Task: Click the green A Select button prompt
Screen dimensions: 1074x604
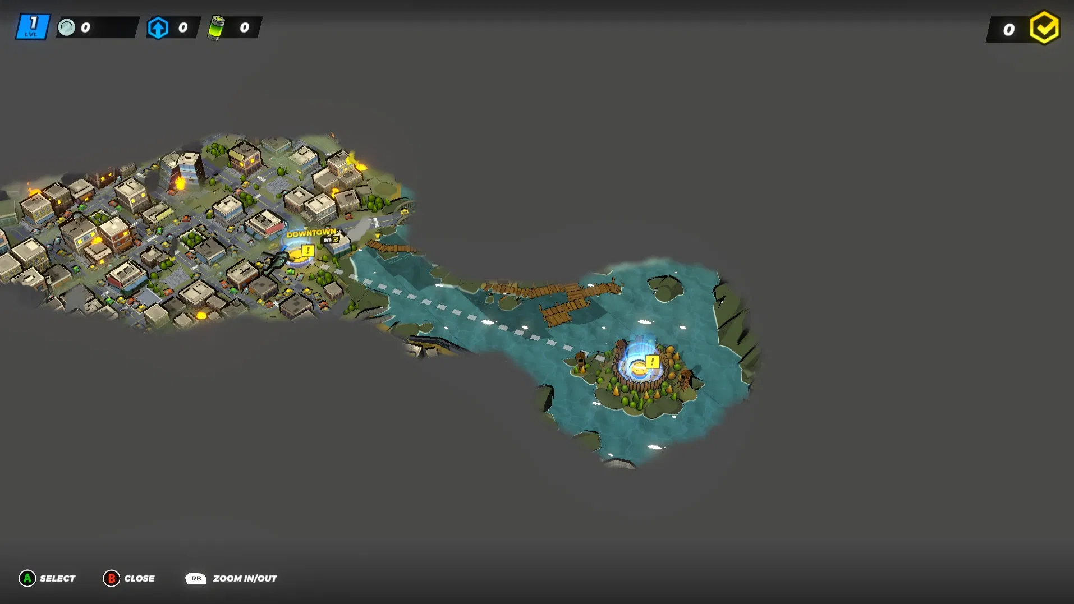Action: pyautogui.click(x=27, y=578)
